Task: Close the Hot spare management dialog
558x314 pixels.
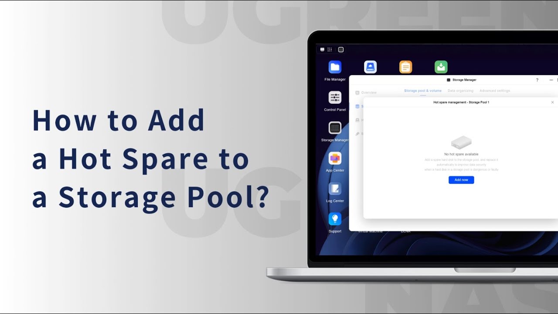Action: pos(552,102)
